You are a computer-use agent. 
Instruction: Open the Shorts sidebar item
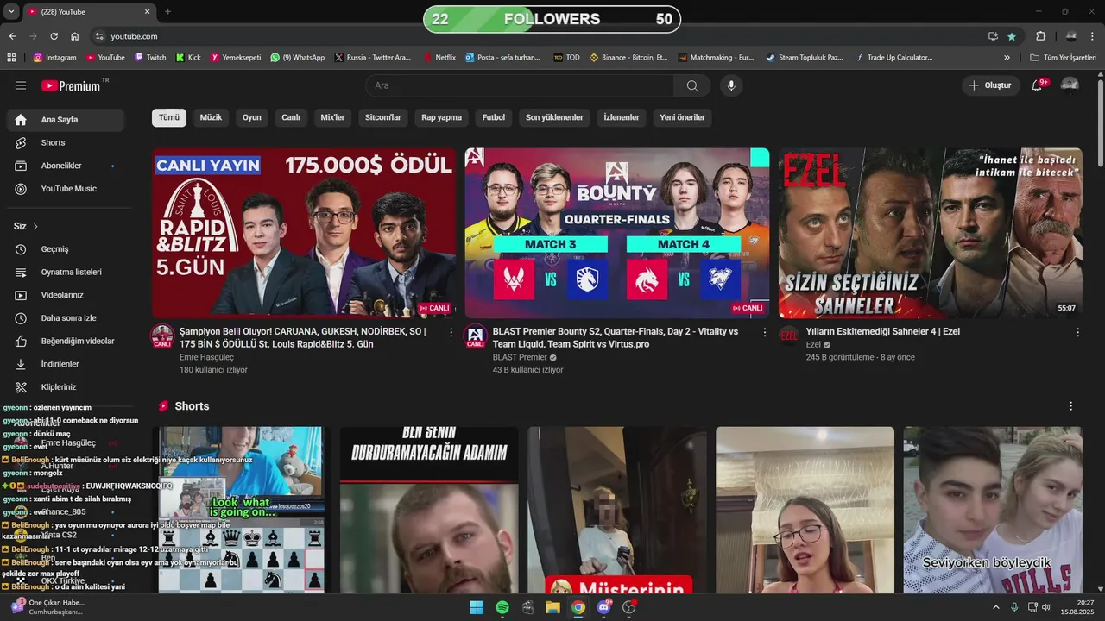coord(66,142)
